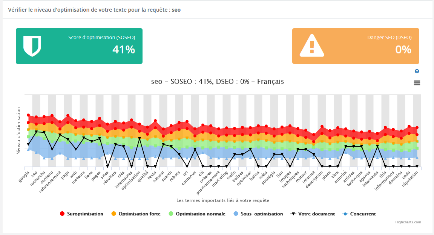Open the Highcharts.com credit link
434x235 pixels.
tap(408, 222)
